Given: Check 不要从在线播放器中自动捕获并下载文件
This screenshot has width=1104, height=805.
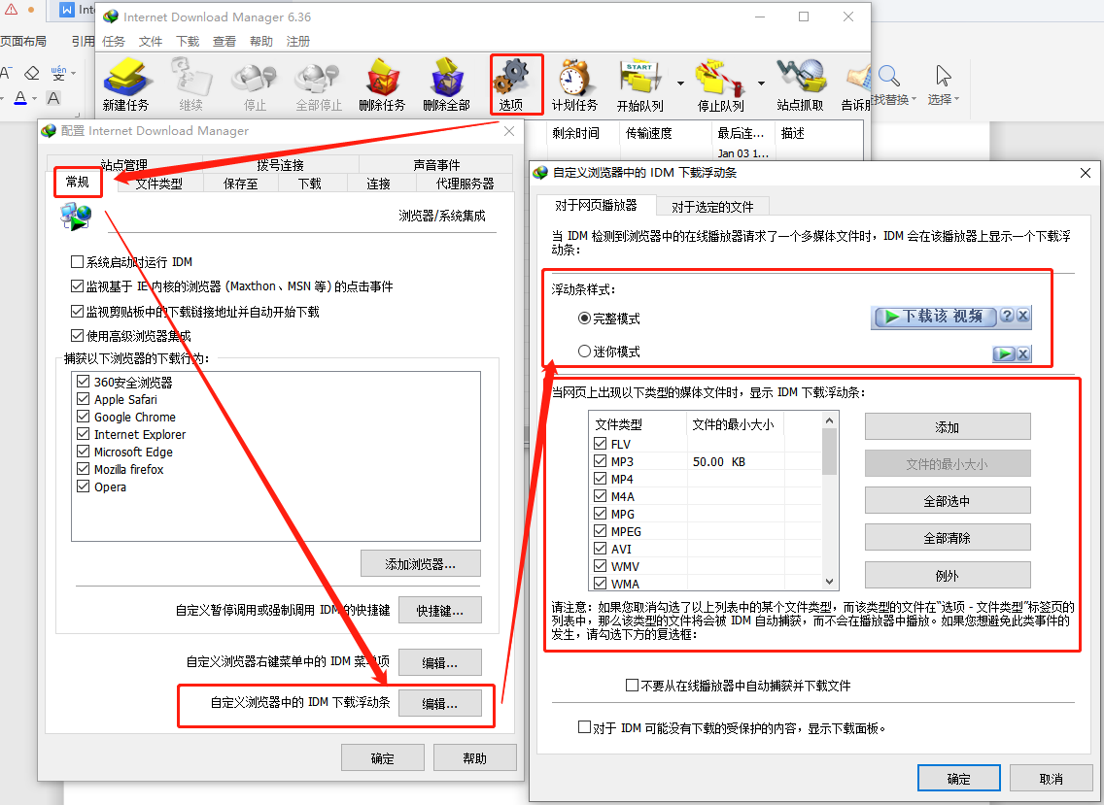Looking at the screenshot, I should click(x=633, y=685).
